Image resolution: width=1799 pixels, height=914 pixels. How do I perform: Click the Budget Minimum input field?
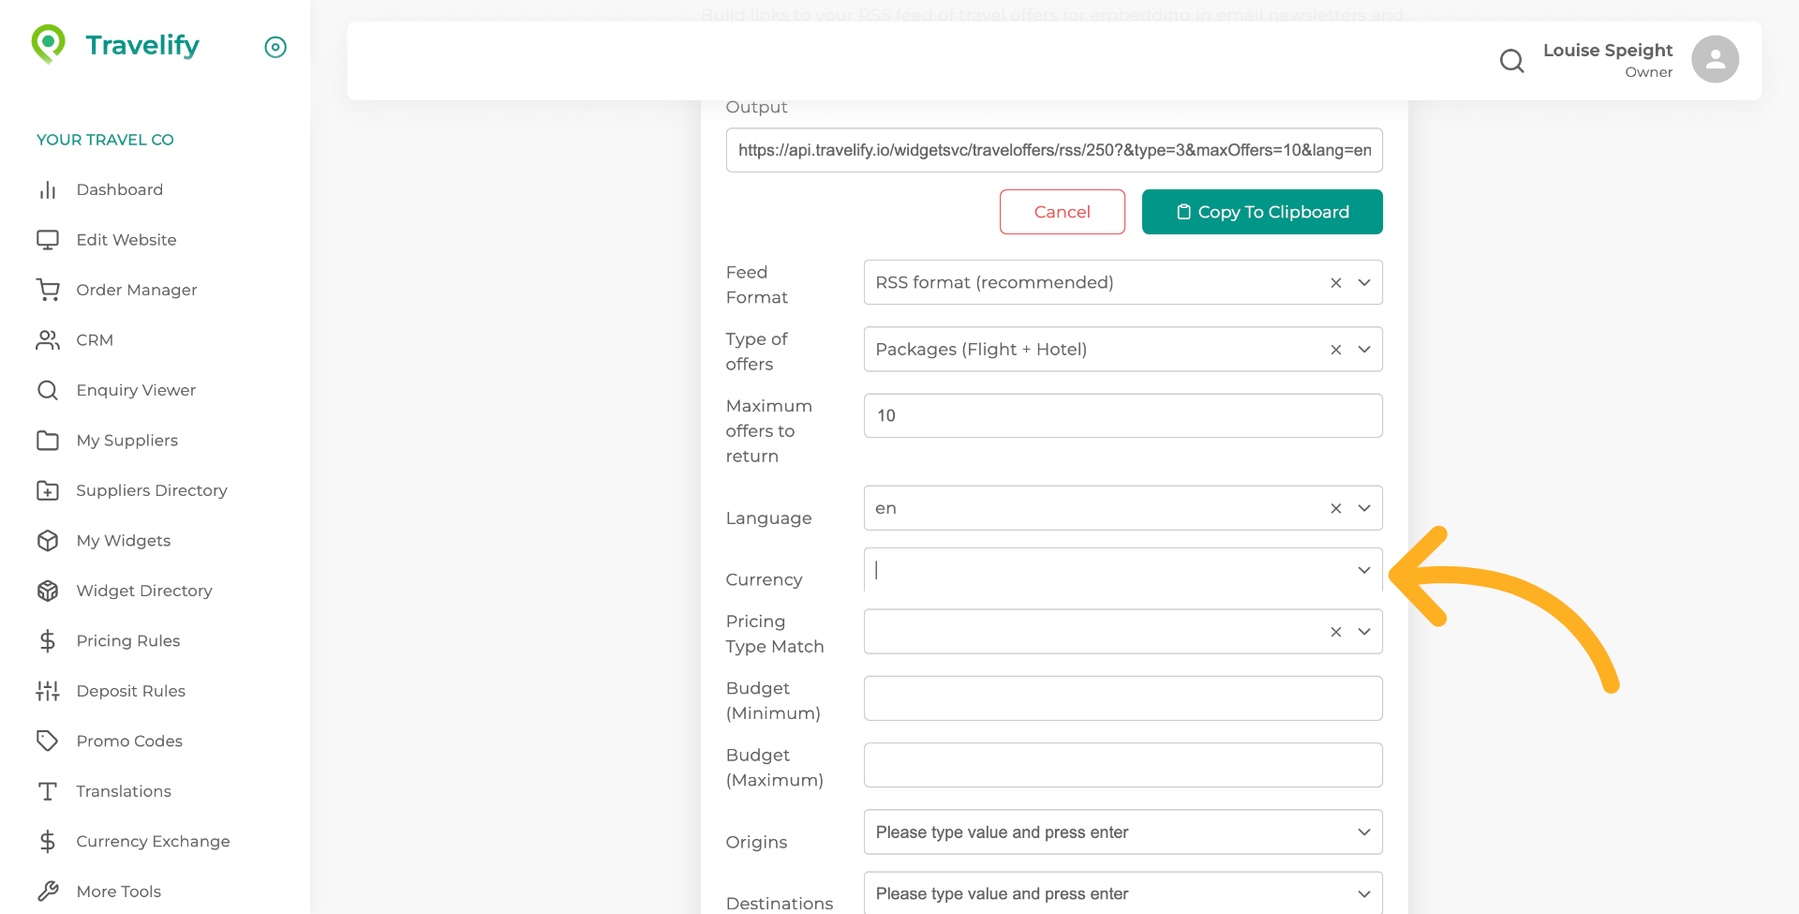tap(1123, 697)
